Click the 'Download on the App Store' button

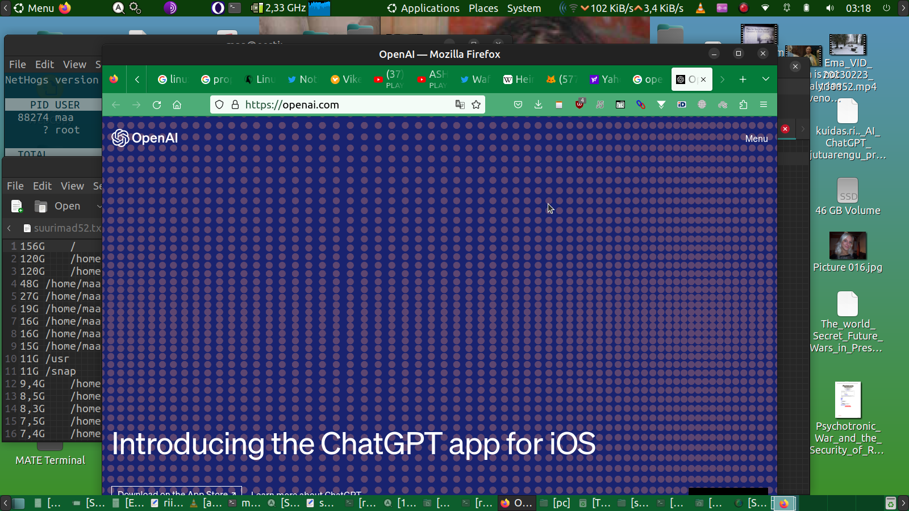(x=177, y=491)
